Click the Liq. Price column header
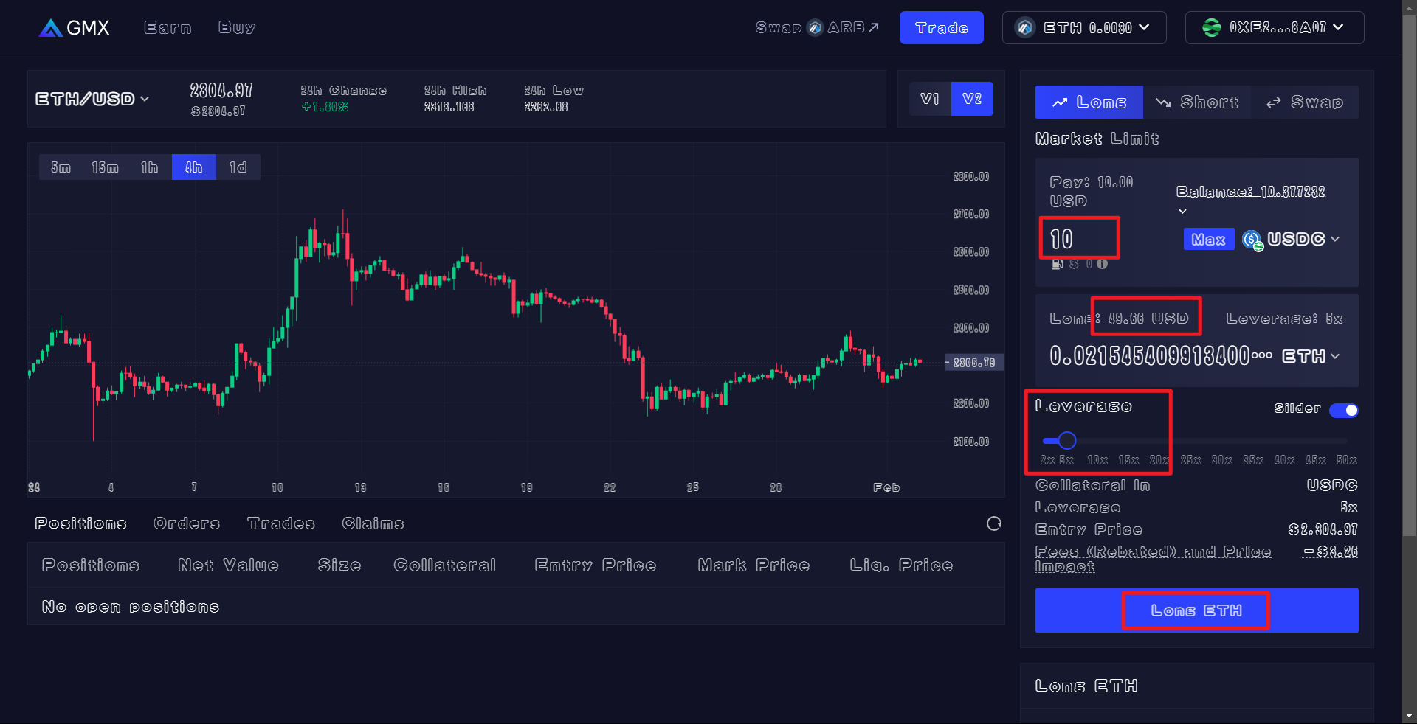 pos(901,565)
